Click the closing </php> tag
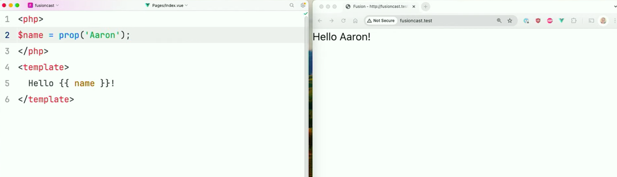The height and width of the screenshot is (177, 617). (x=33, y=51)
